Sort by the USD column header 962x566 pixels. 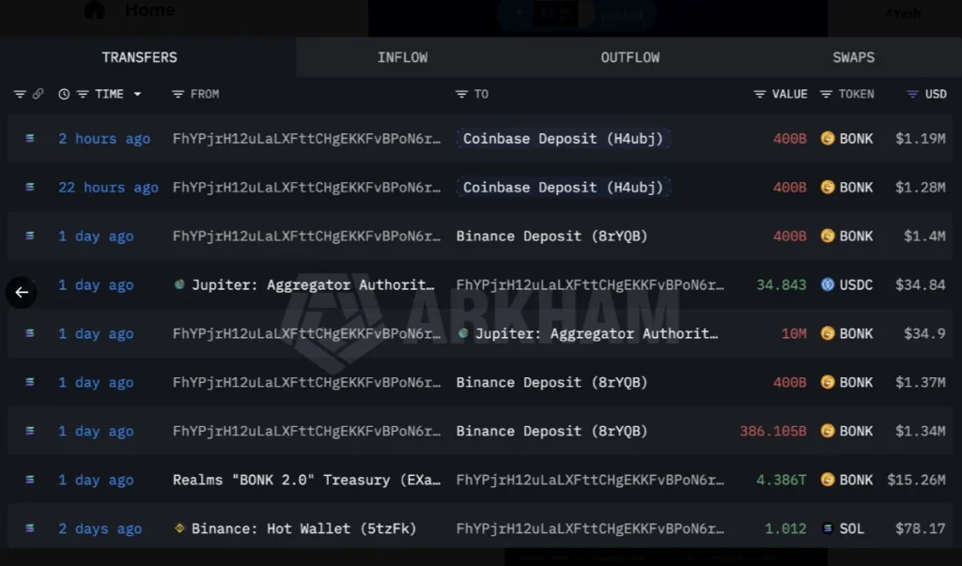(x=936, y=94)
